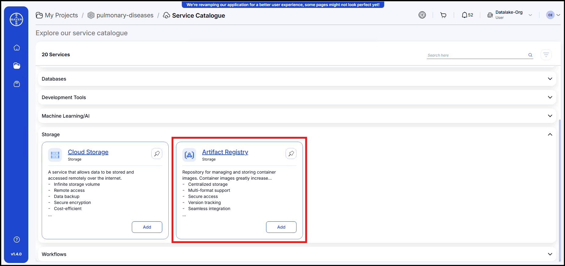Open the user profile dropdown arrow
This screenshot has height=266, width=565.
[x=558, y=15]
